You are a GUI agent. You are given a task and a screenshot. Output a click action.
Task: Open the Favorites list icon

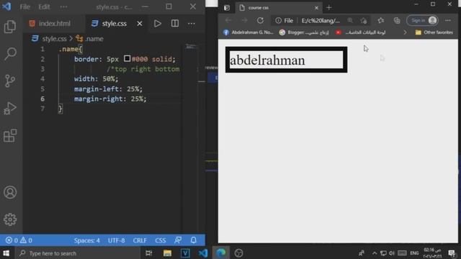click(381, 20)
